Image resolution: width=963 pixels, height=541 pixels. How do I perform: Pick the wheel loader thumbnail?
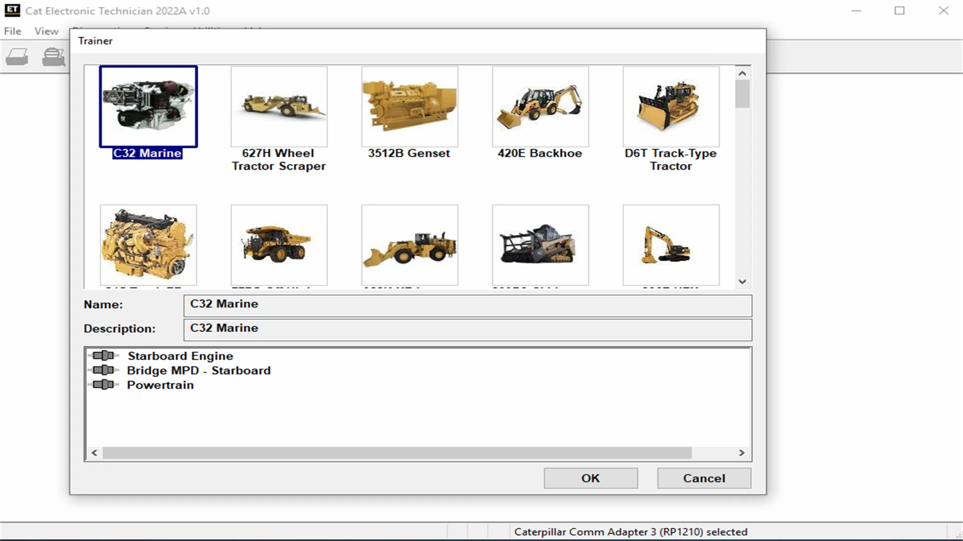coord(410,245)
